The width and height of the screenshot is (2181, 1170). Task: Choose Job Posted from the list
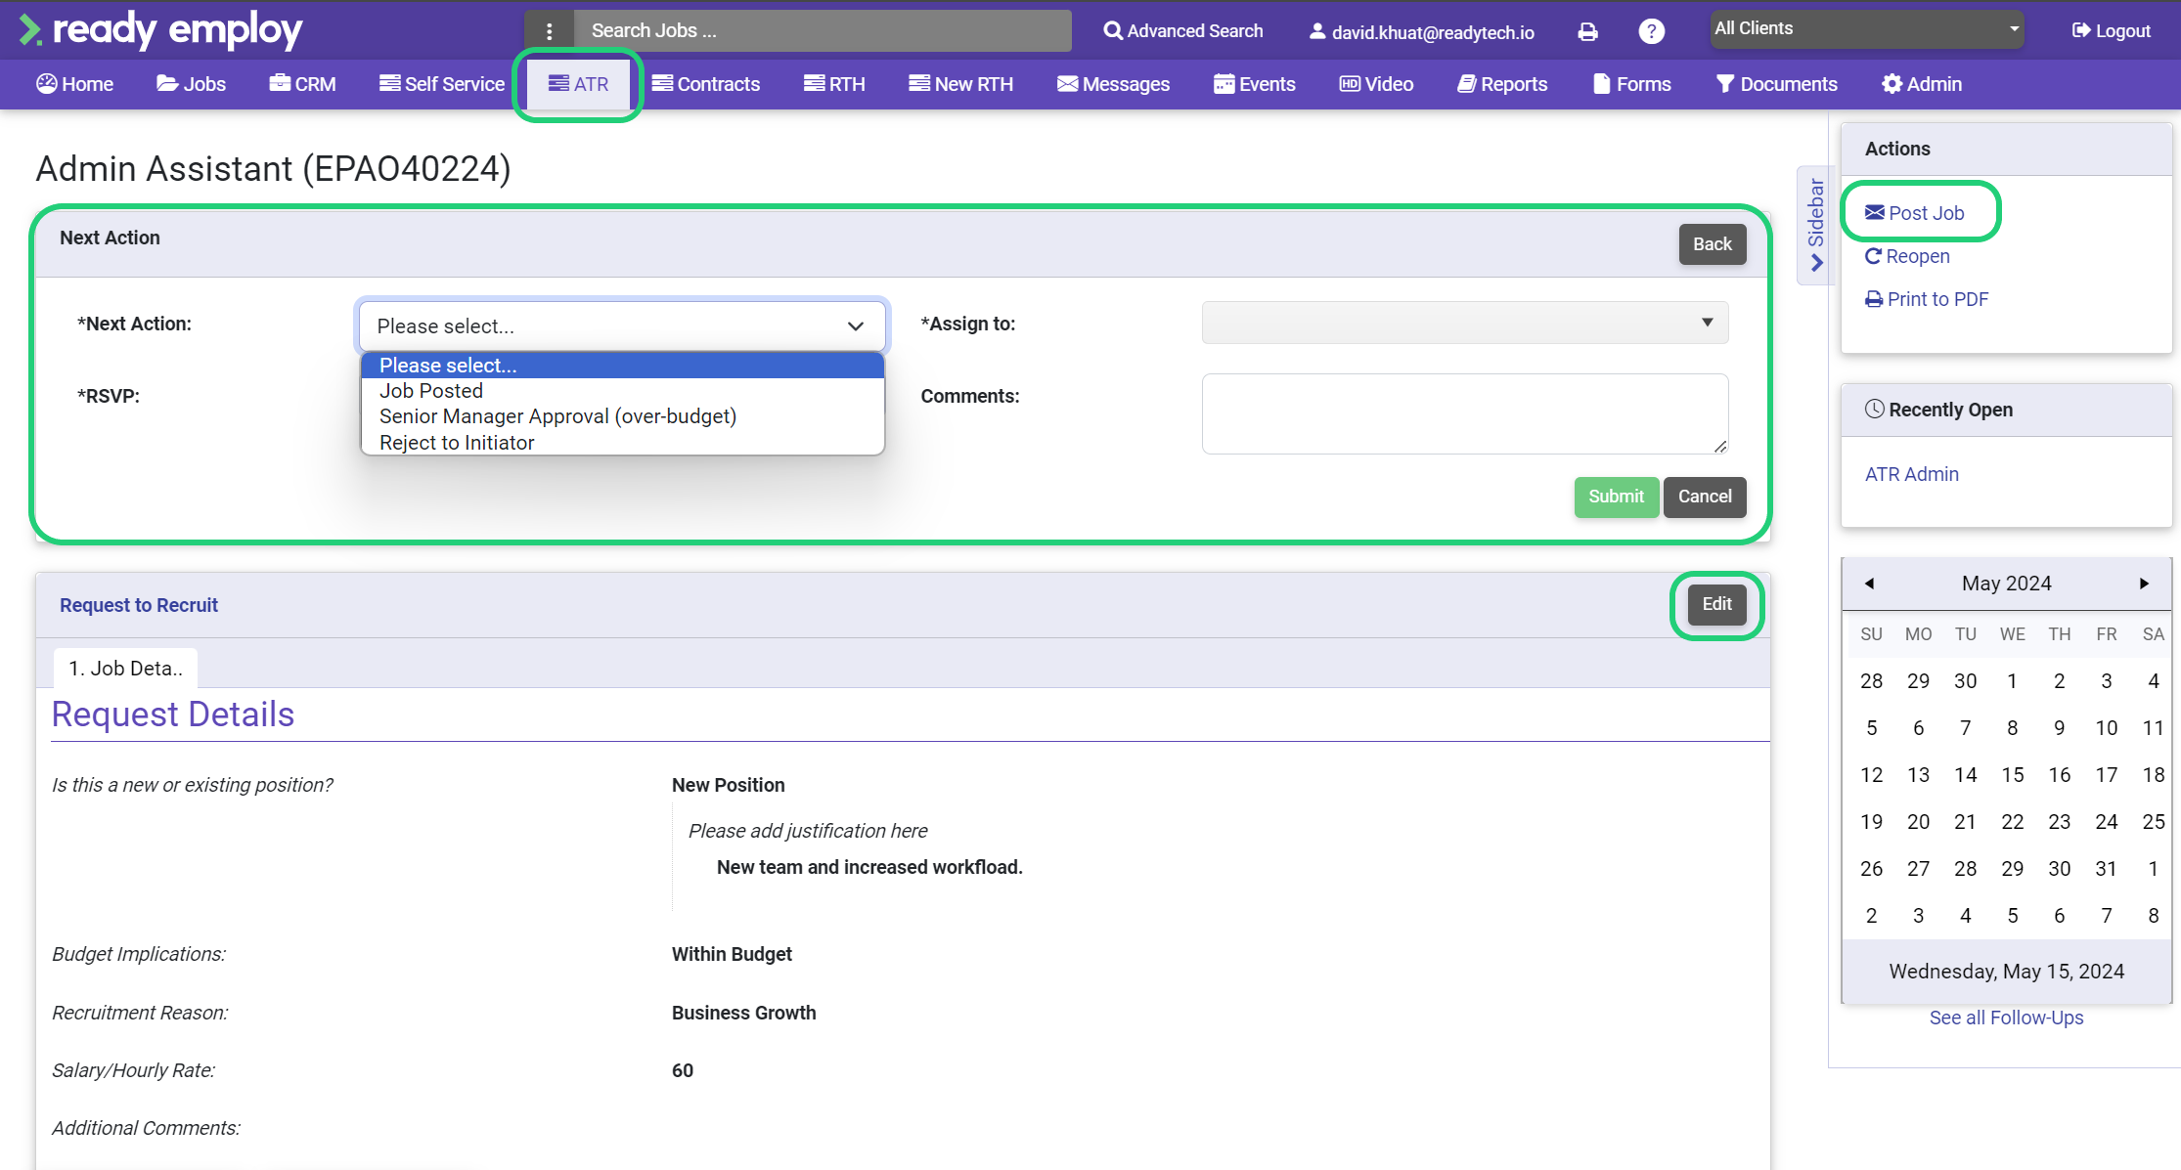pos(622,391)
